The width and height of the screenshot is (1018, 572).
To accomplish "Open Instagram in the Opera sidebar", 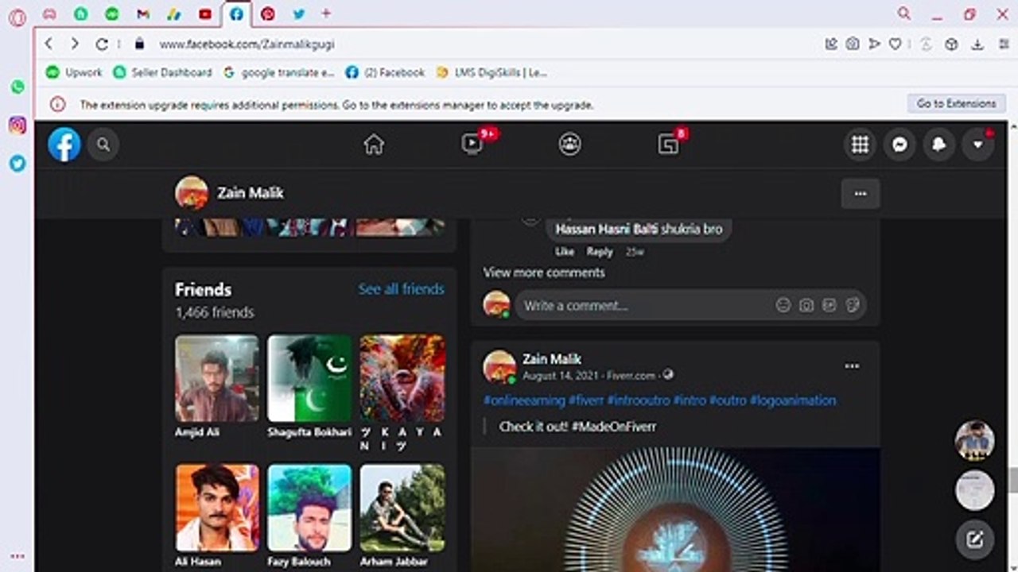I will (x=17, y=126).
